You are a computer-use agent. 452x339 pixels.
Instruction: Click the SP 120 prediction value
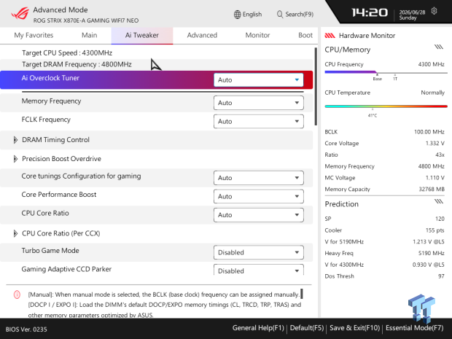(440, 219)
